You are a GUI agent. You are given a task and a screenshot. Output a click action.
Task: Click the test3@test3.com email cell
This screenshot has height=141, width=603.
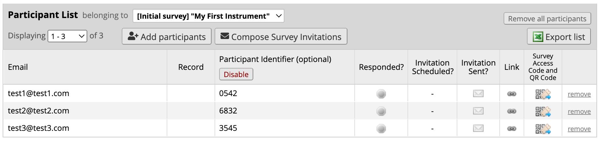tap(39, 128)
